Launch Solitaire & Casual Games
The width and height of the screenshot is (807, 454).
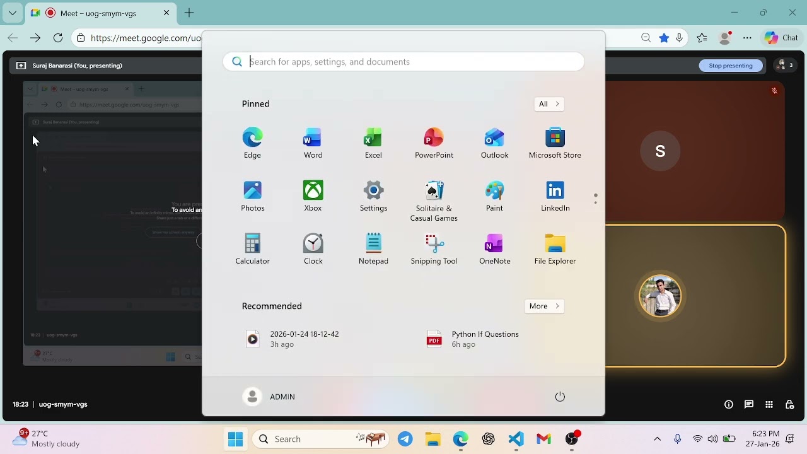point(434,201)
